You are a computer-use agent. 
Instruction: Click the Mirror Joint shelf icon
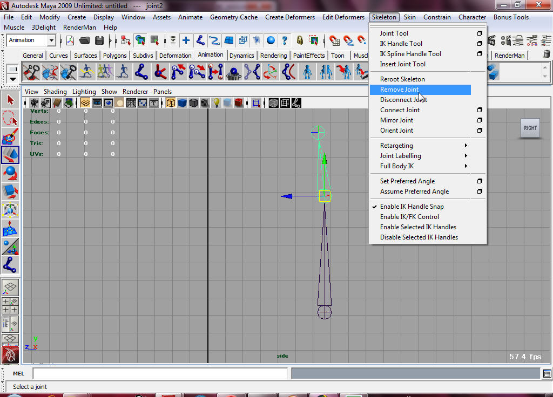pyautogui.click(x=252, y=72)
